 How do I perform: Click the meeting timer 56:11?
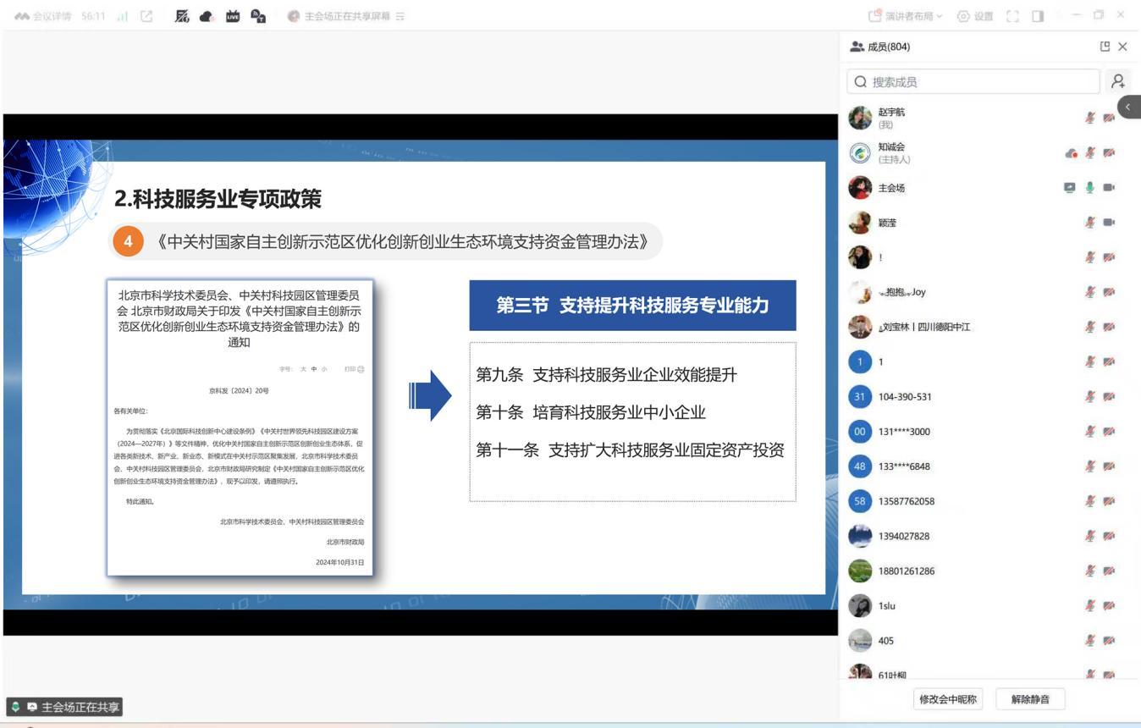pos(93,16)
